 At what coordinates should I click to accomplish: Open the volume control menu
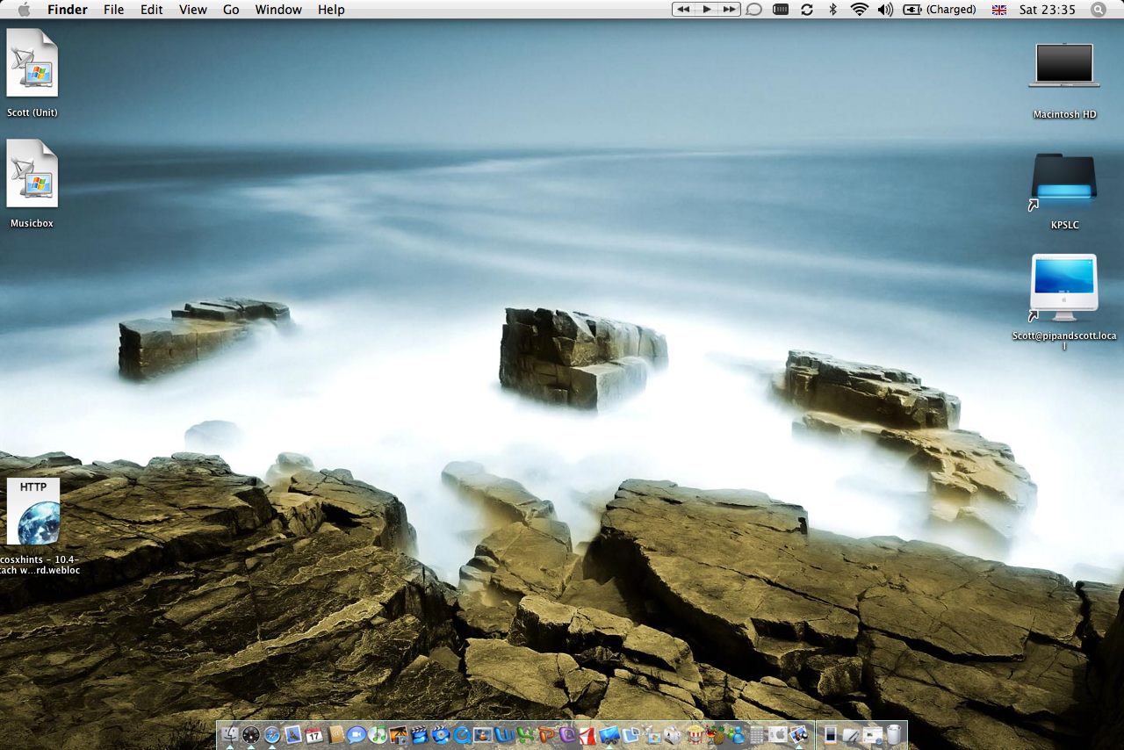point(885,10)
